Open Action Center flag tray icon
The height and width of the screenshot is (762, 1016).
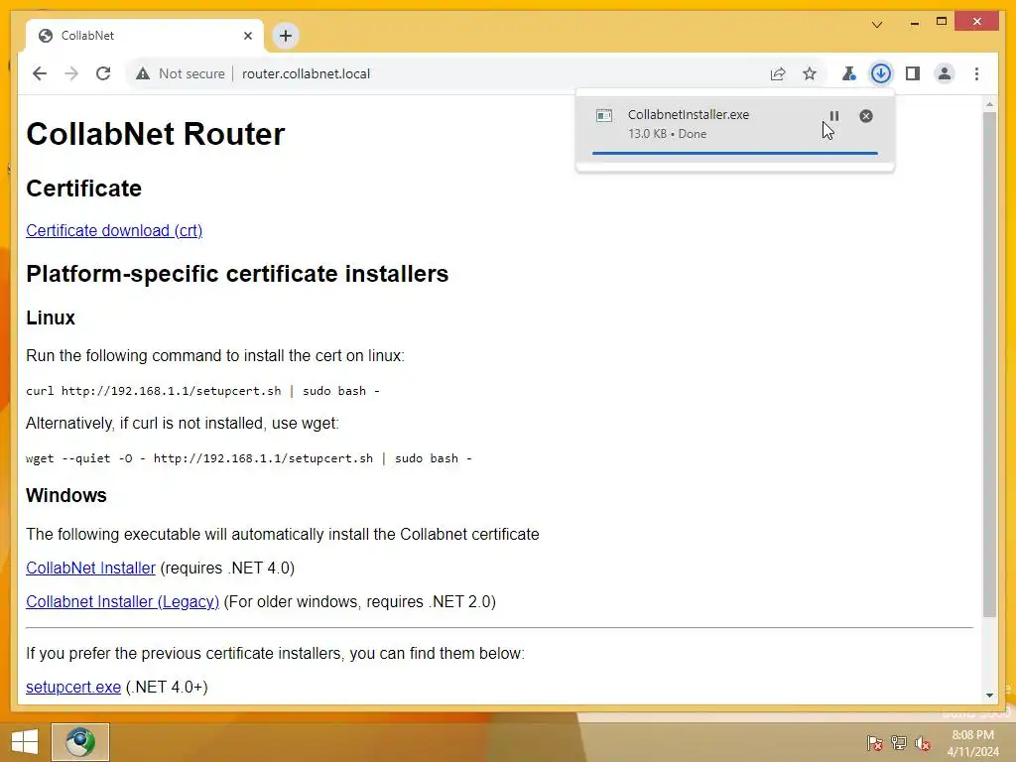click(x=874, y=742)
